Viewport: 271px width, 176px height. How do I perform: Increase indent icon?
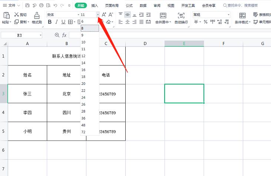(x=148, y=15)
